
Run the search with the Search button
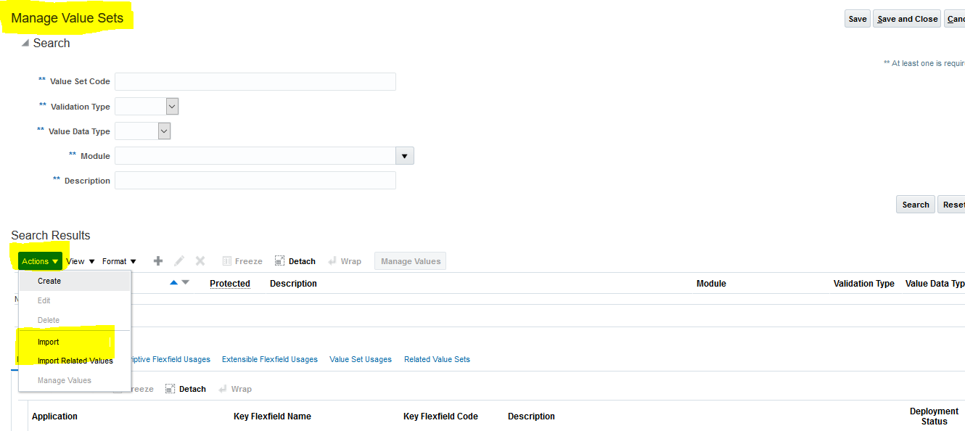pos(915,204)
